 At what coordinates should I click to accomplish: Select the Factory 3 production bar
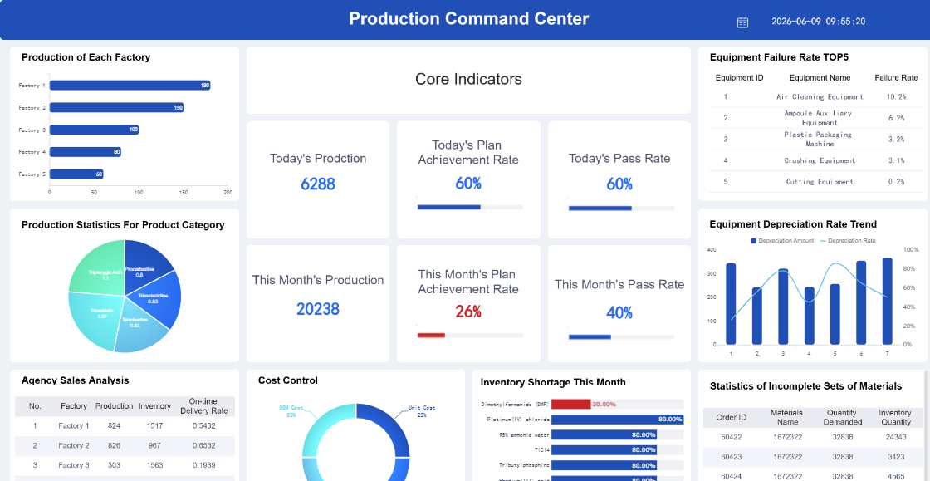94,130
